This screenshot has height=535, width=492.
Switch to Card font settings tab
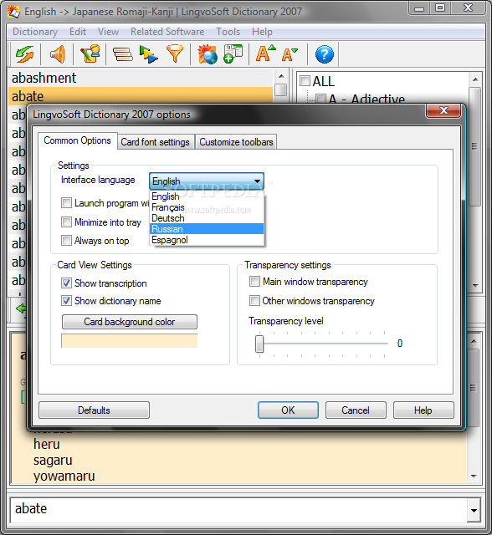click(x=156, y=142)
